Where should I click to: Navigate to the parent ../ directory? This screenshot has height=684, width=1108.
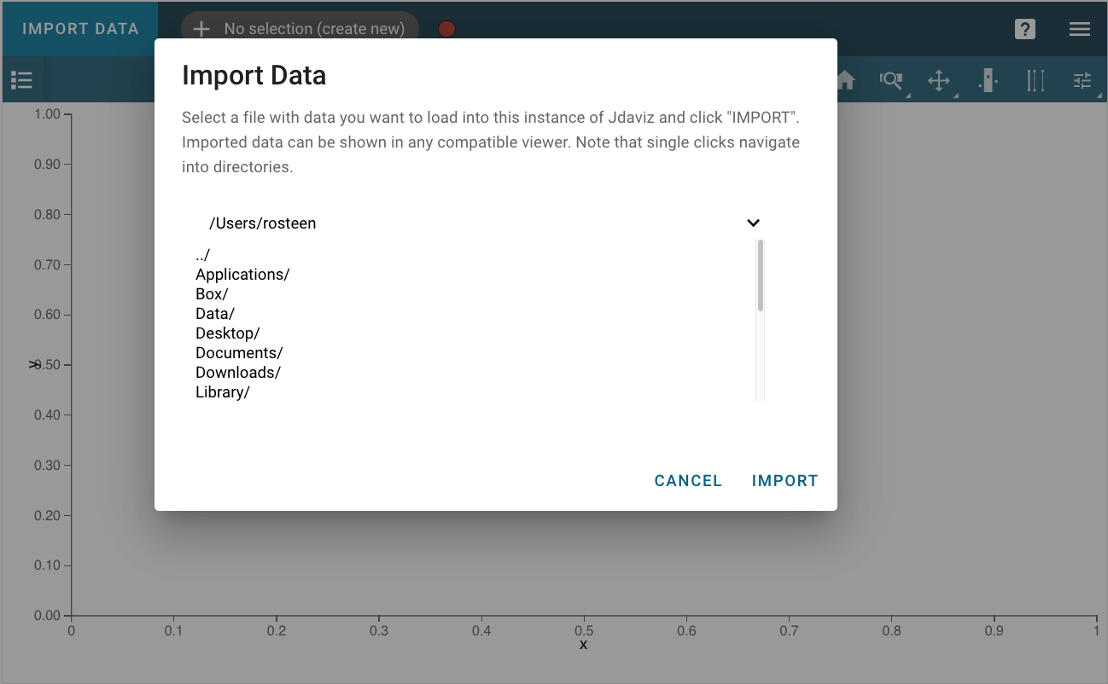[x=202, y=255]
